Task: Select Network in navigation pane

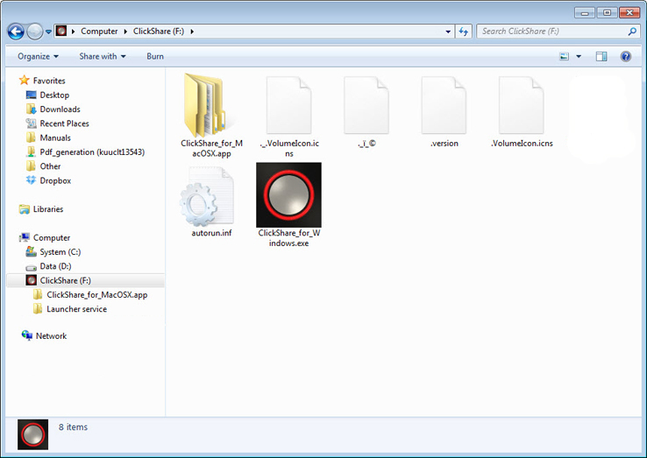Action: click(51, 336)
